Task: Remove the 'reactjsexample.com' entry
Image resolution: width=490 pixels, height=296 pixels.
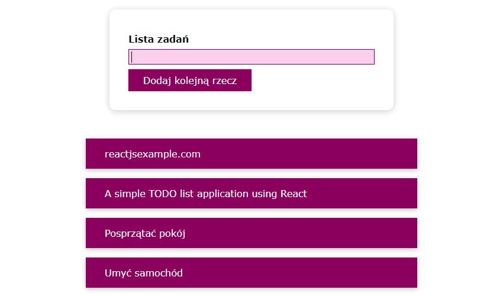Action: pos(251,154)
